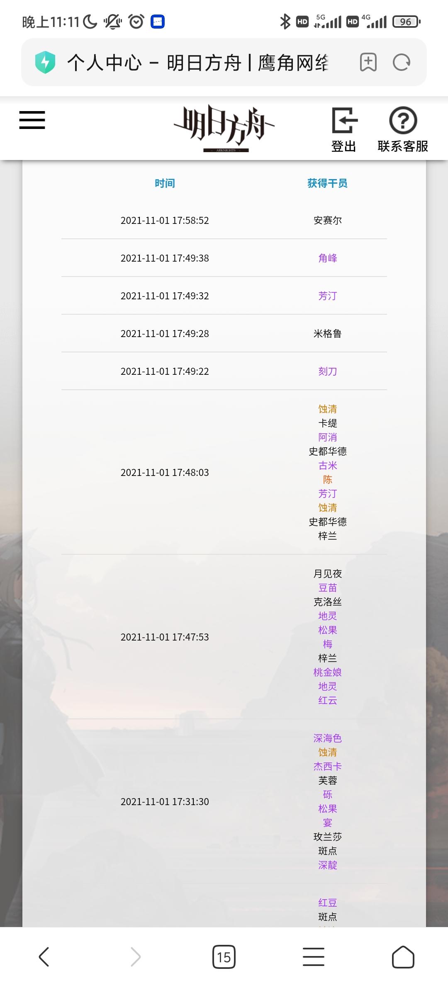Viewport: 448px width, 995px height.
Task: Open the hamburger menu
Action: click(x=32, y=120)
